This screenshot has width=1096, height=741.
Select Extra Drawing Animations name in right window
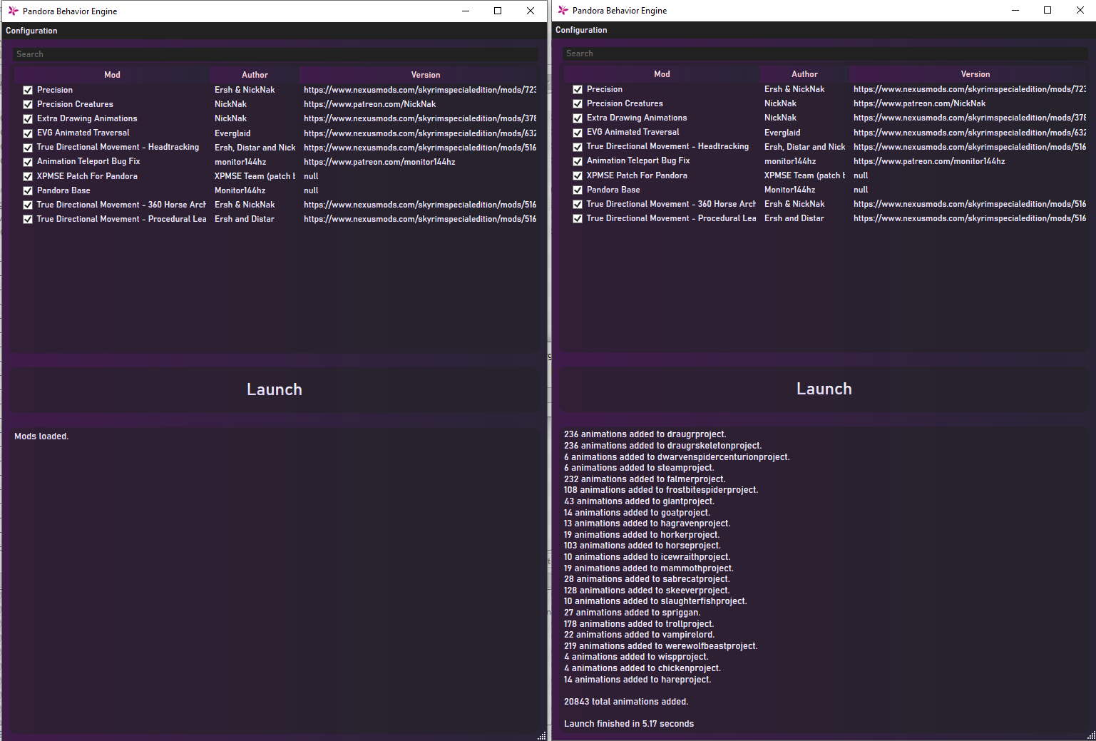point(637,118)
